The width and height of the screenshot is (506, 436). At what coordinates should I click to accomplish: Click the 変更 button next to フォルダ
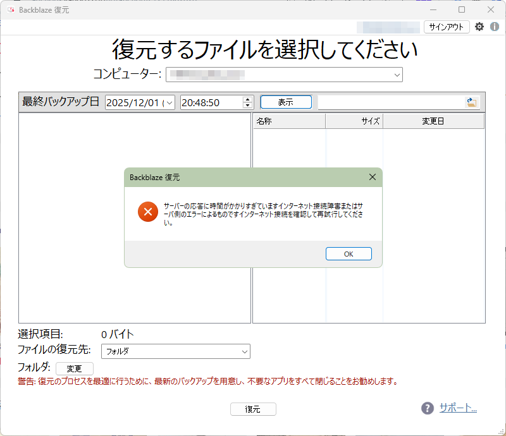click(74, 368)
